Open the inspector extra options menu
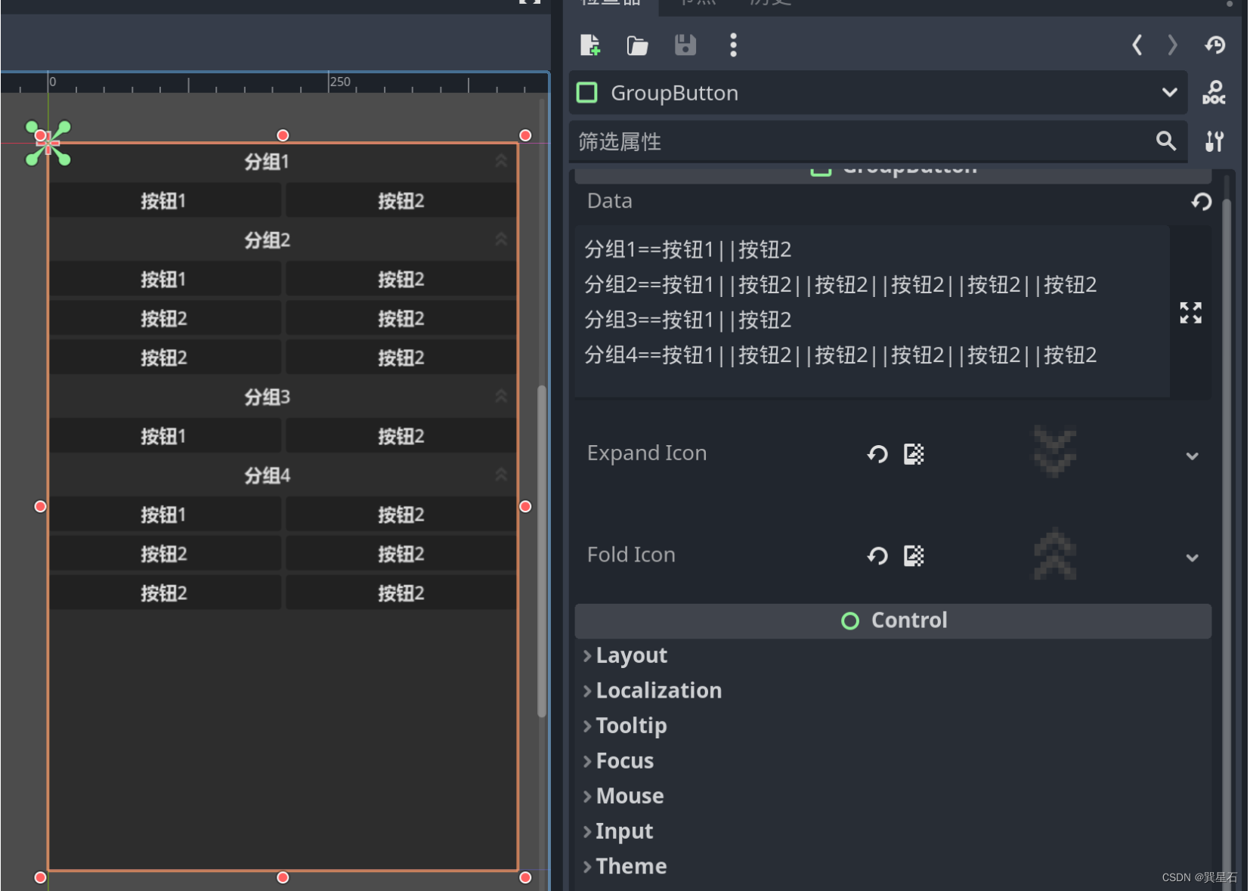 click(x=733, y=45)
